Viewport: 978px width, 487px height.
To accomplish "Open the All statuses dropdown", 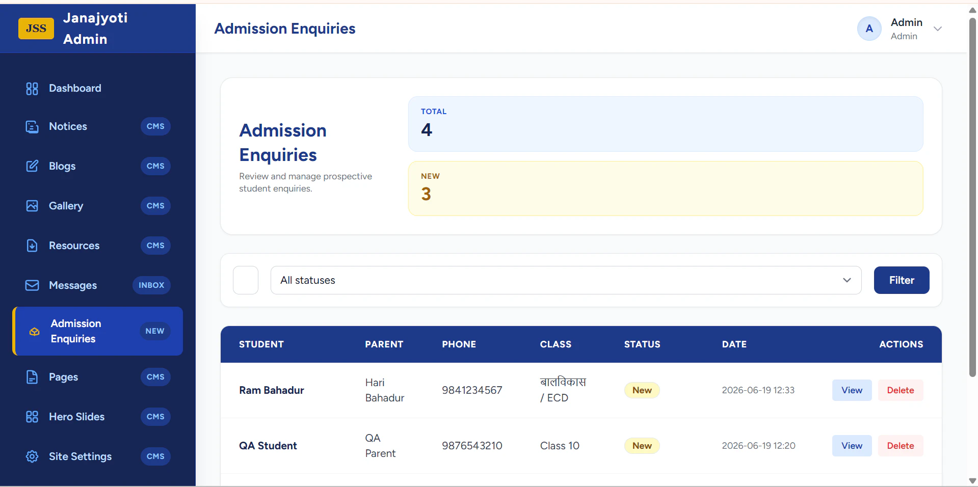I will pyautogui.click(x=566, y=280).
